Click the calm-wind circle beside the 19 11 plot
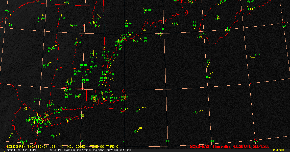 point(219,18)
